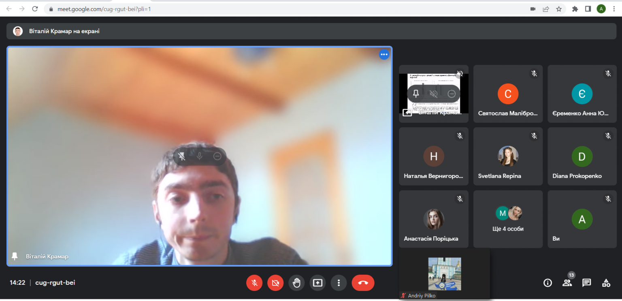Click the meet.google.com address bar
The height and width of the screenshot is (301, 622).
pos(283,9)
